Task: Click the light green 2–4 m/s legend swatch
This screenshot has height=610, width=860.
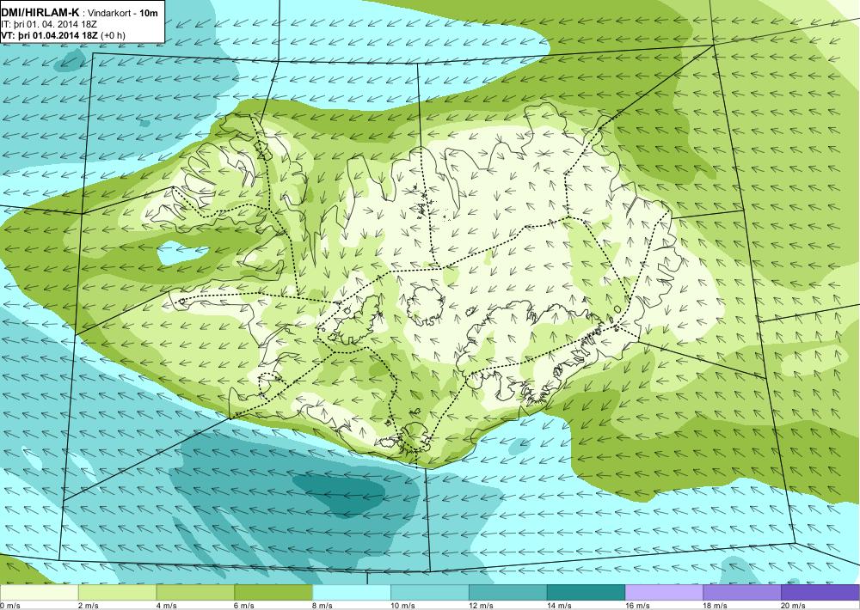Action: 117,593
